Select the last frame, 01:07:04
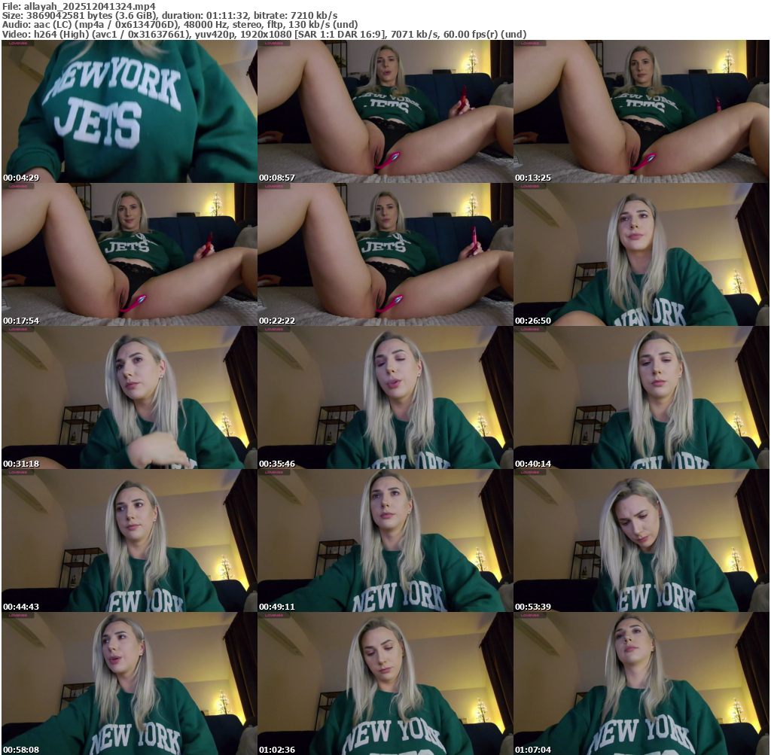The height and width of the screenshot is (755, 771). pyautogui.click(x=641, y=683)
